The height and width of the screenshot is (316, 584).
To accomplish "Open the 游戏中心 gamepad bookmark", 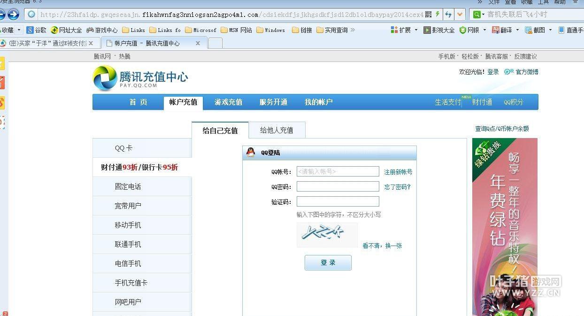I will [x=102, y=30].
